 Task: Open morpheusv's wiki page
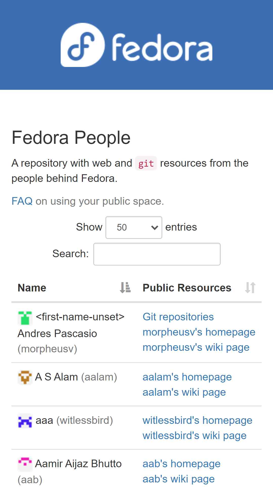(196, 347)
